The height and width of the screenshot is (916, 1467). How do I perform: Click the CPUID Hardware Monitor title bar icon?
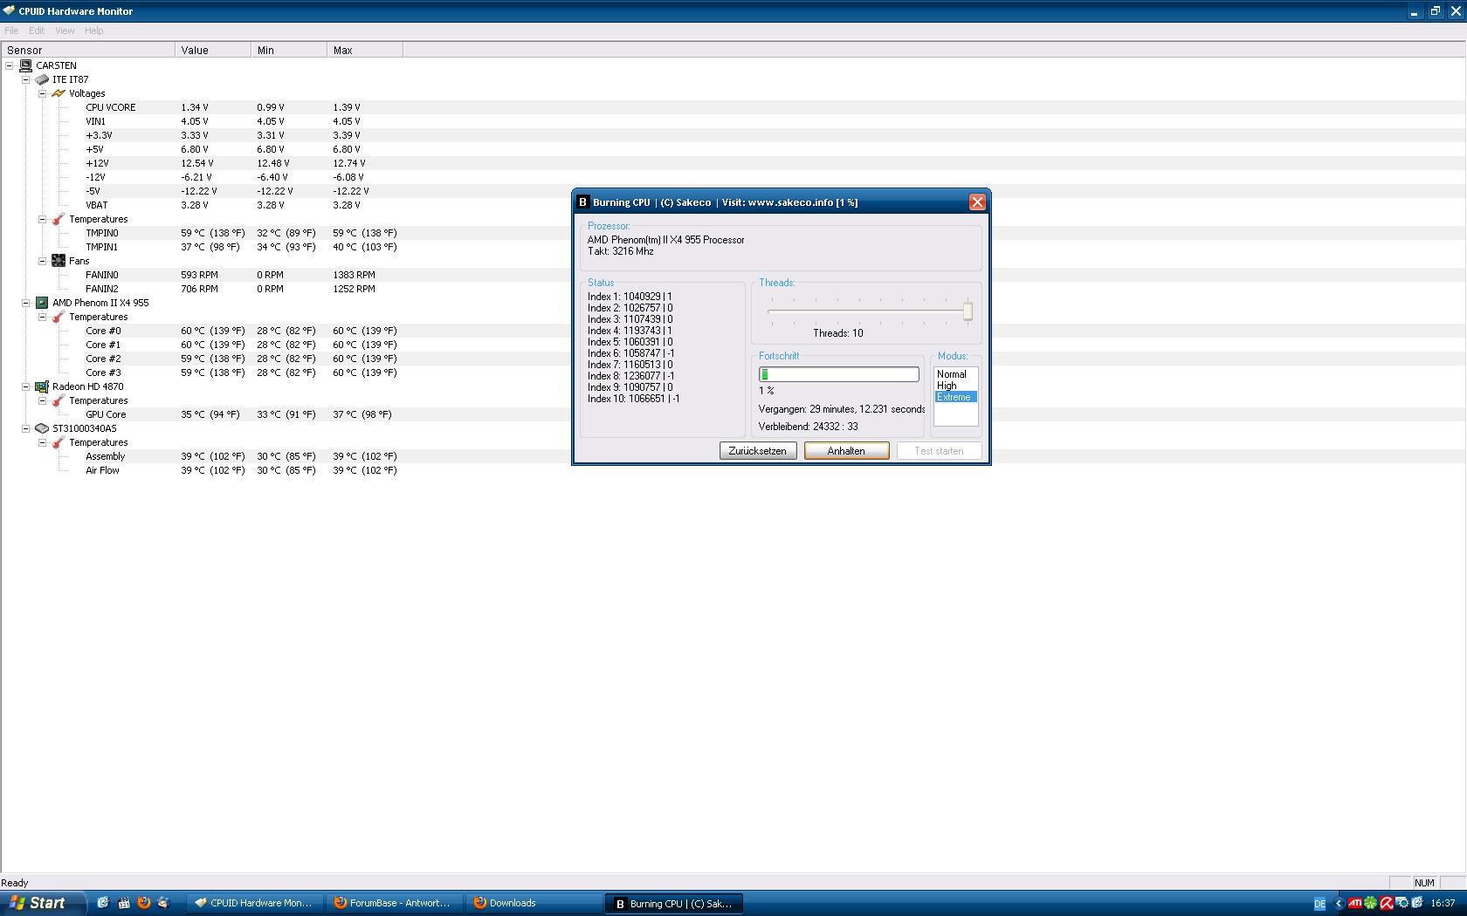pos(10,11)
